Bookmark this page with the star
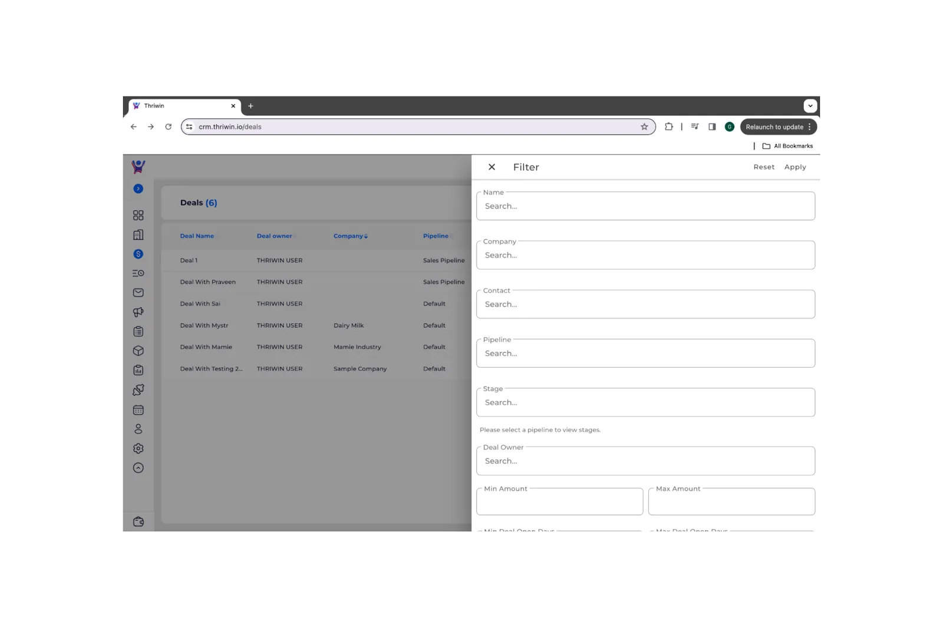The width and height of the screenshot is (943, 628). 645,127
